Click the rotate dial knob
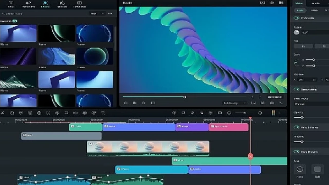The image size is (329, 185). 297,32
